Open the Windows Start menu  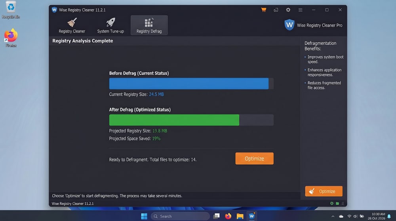[x=144, y=216]
